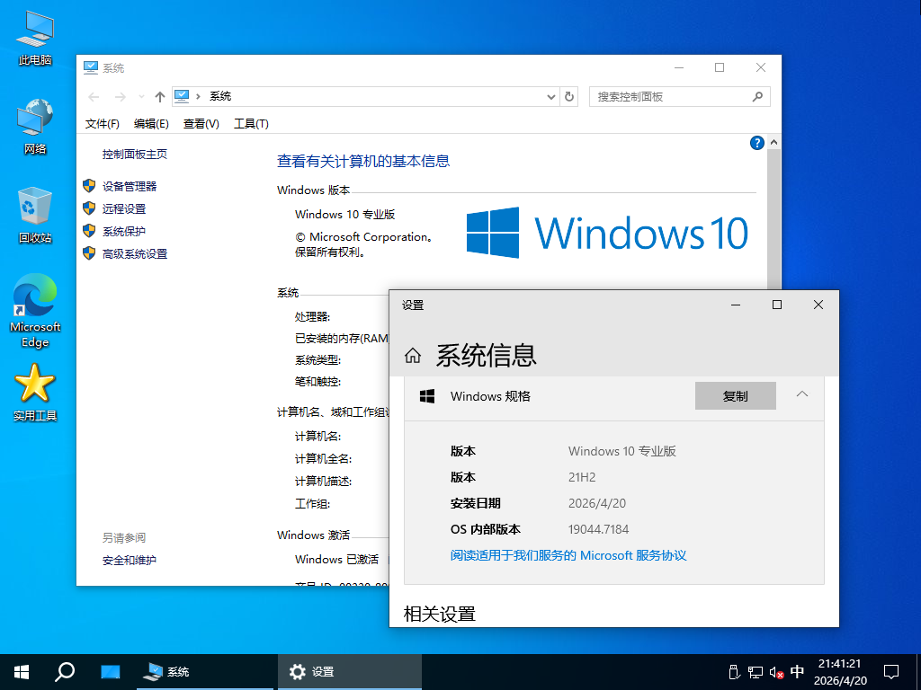Click the up-level arrow in 系统 window
The image size is (921, 690).
[x=160, y=97]
